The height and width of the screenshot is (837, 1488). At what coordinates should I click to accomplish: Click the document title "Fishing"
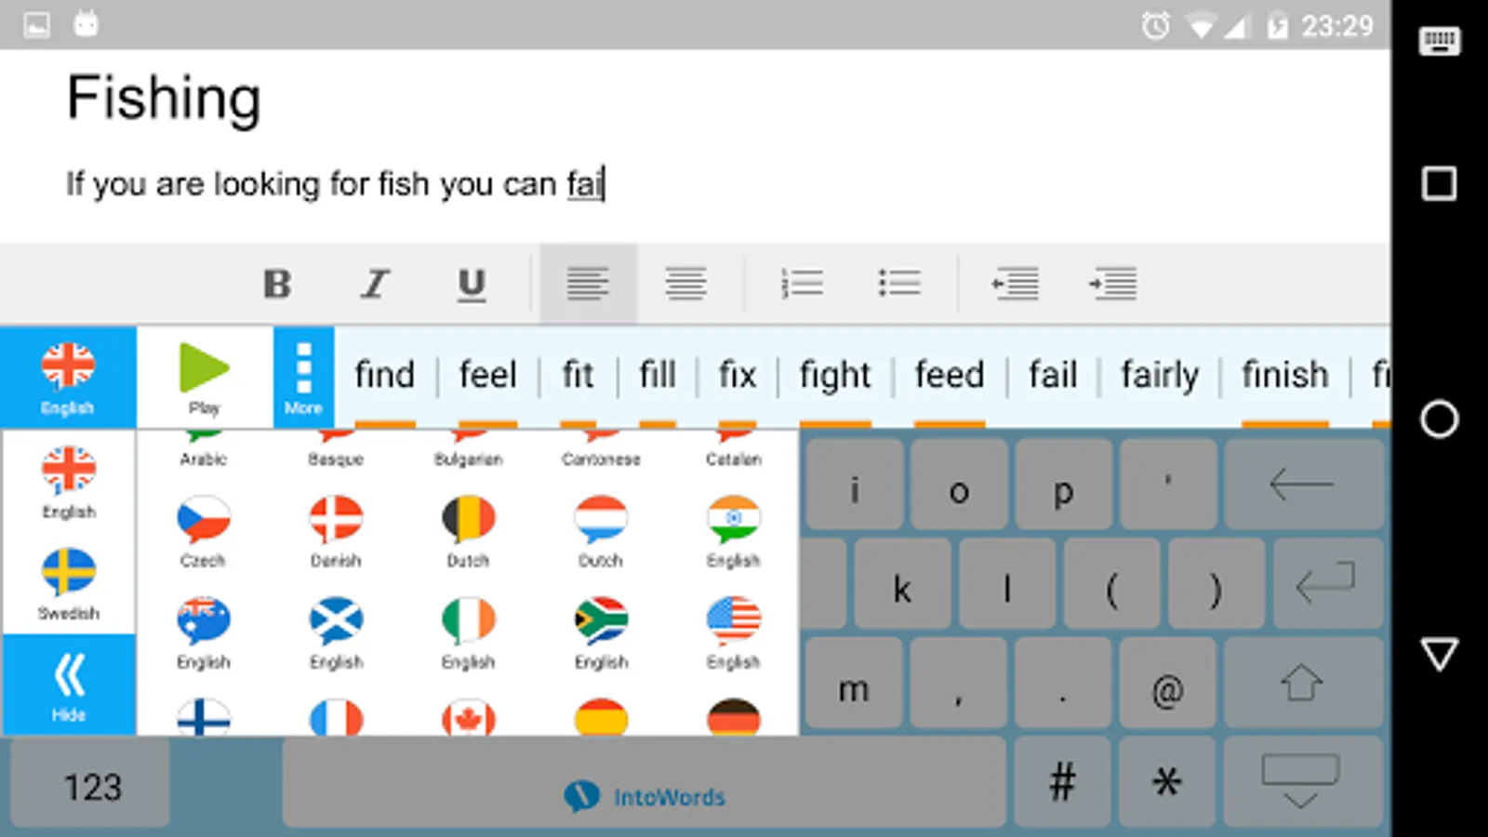(164, 100)
